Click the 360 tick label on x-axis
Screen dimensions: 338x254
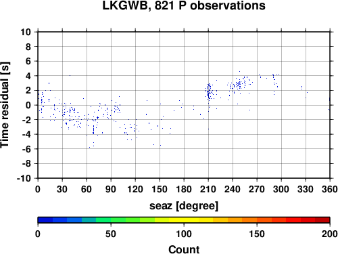pyautogui.click(x=330, y=189)
